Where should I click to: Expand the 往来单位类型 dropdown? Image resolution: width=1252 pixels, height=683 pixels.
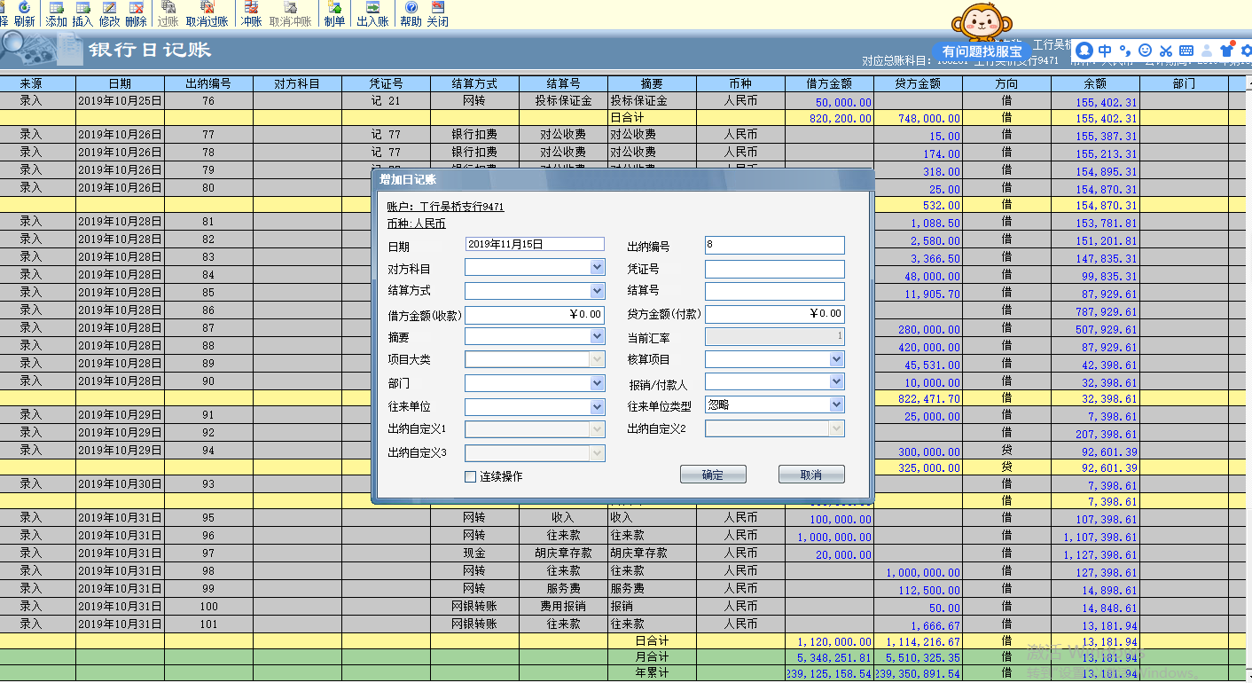coord(836,404)
